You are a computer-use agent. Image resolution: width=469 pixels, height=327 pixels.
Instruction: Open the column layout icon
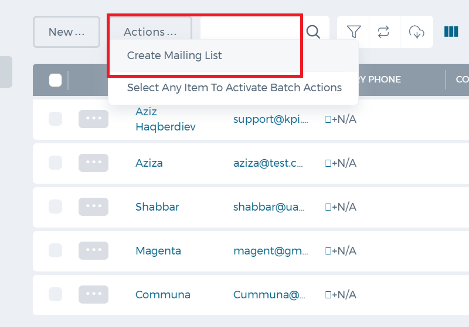click(x=451, y=32)
